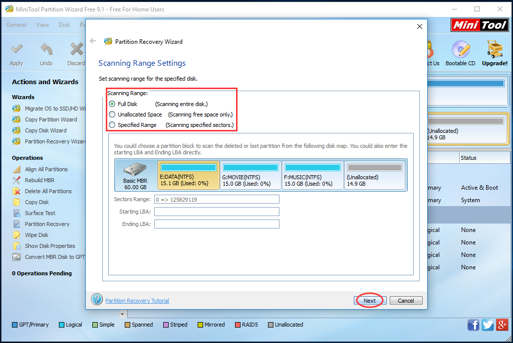Viewport: 513px width, 343px height.
Task: Click the Wipe Disk operation
Action: [30, 235]
